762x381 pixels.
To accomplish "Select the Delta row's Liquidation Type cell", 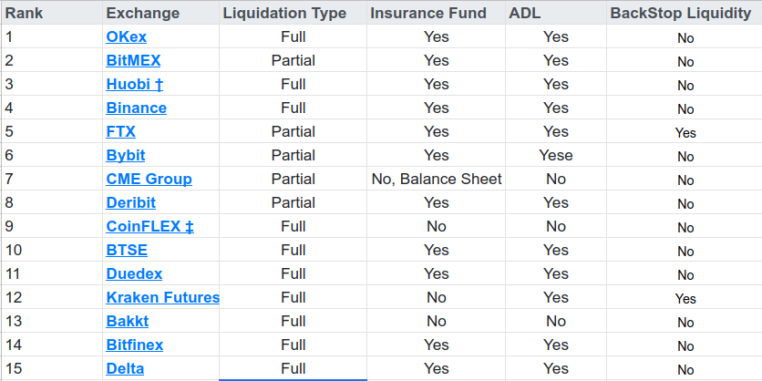I will pos(293,368).
